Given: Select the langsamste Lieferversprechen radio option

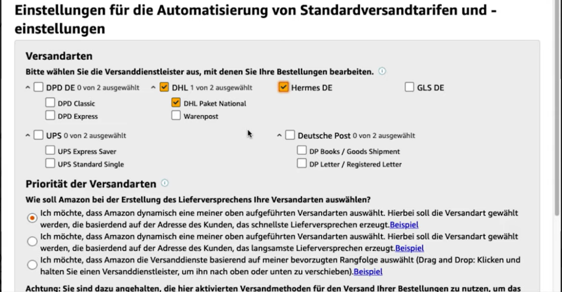Looking at the screenshot, I should point(32,241).
